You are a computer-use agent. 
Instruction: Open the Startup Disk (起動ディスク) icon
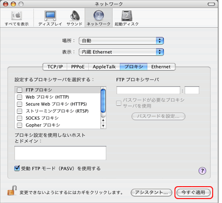tap(127, 15)
